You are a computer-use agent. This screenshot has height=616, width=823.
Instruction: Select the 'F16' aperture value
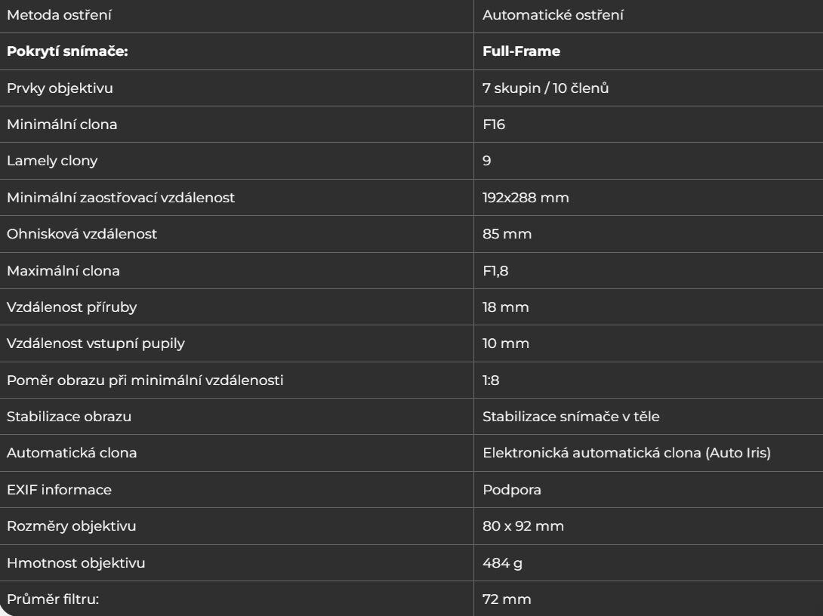[x=494, y=125]
